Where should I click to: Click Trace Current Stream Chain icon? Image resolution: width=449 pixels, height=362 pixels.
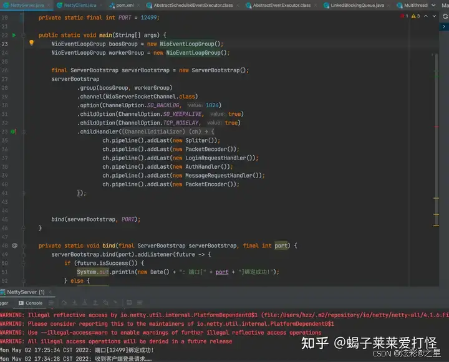140,302
